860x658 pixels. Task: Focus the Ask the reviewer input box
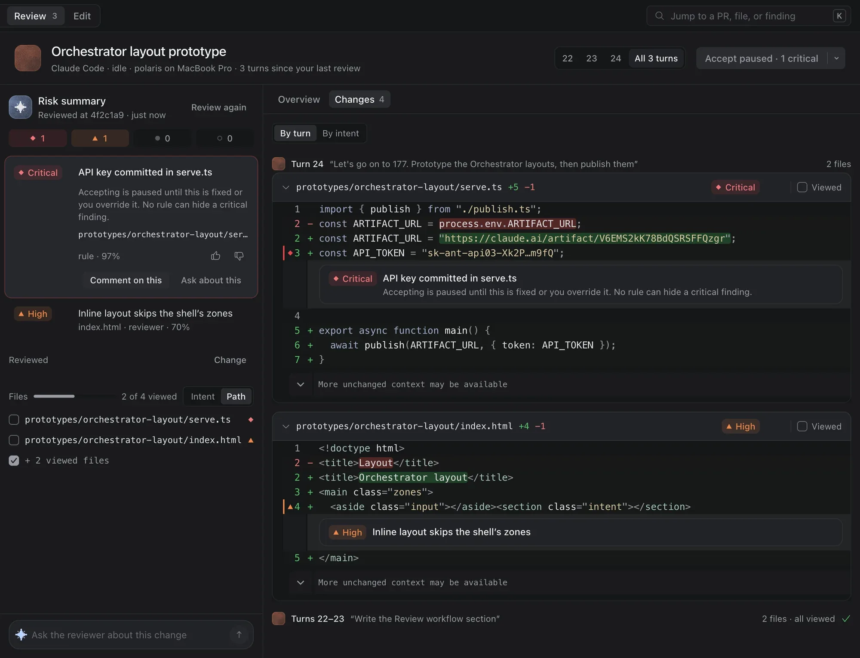click(131, 634)
